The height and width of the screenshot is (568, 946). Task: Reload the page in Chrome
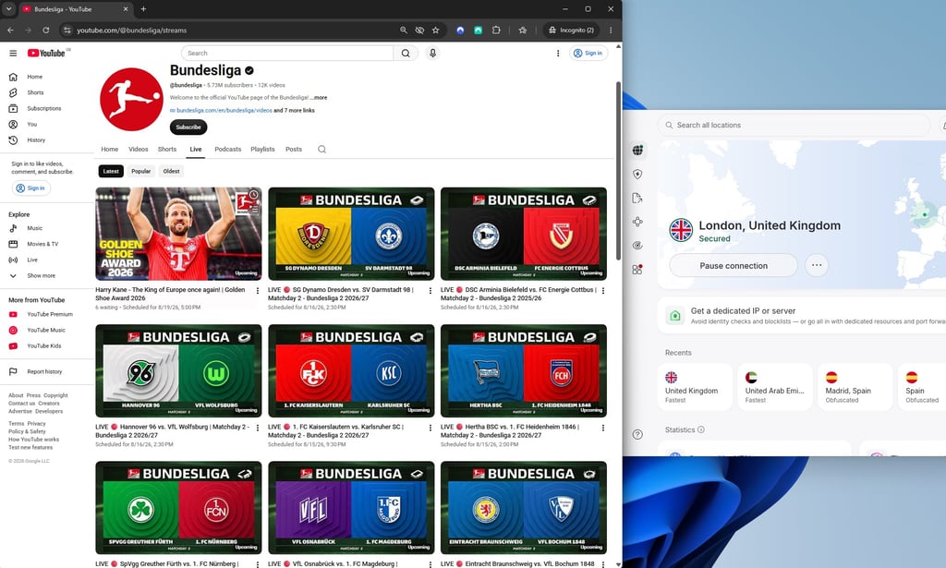(x=46, y=30)
